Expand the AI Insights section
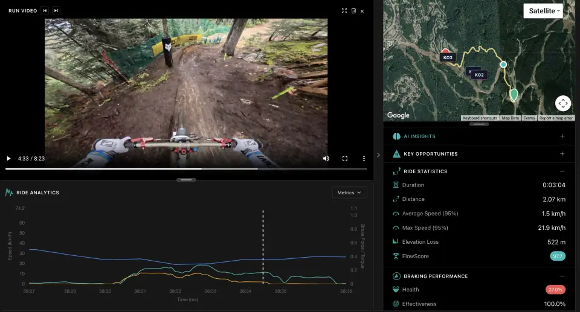The height and width of the screenshot is (312, 580). pyautogui.click(x=562, y=136)
